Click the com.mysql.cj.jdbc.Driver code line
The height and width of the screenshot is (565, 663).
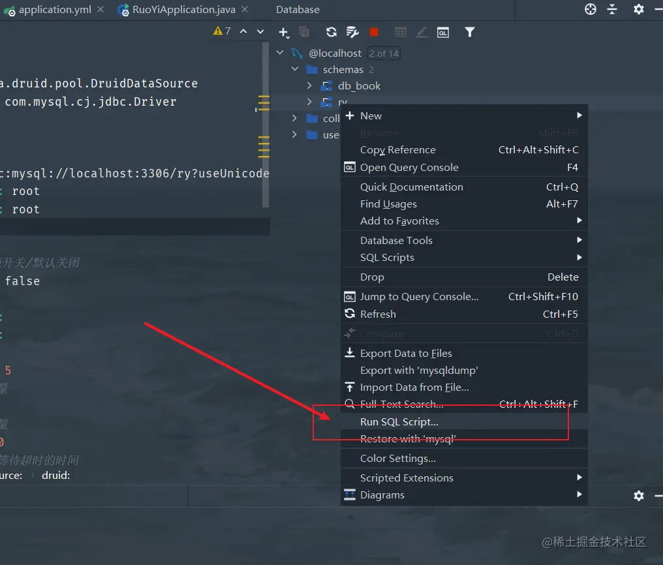[x=91, y=102]
